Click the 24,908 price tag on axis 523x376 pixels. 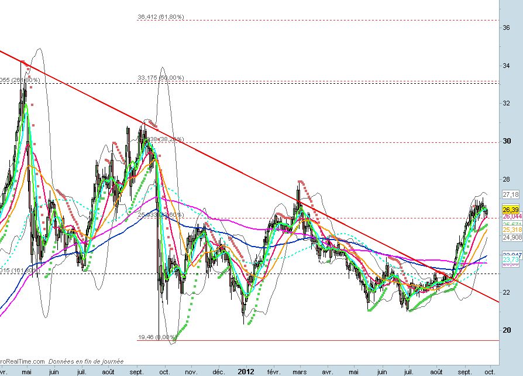coord(511,237)
